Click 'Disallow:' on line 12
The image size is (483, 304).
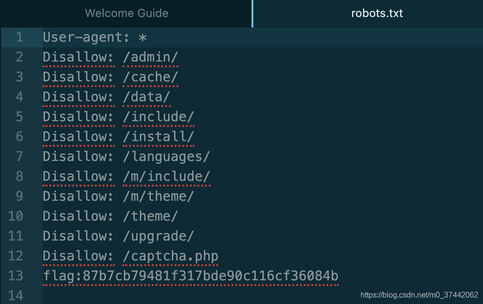78,256
